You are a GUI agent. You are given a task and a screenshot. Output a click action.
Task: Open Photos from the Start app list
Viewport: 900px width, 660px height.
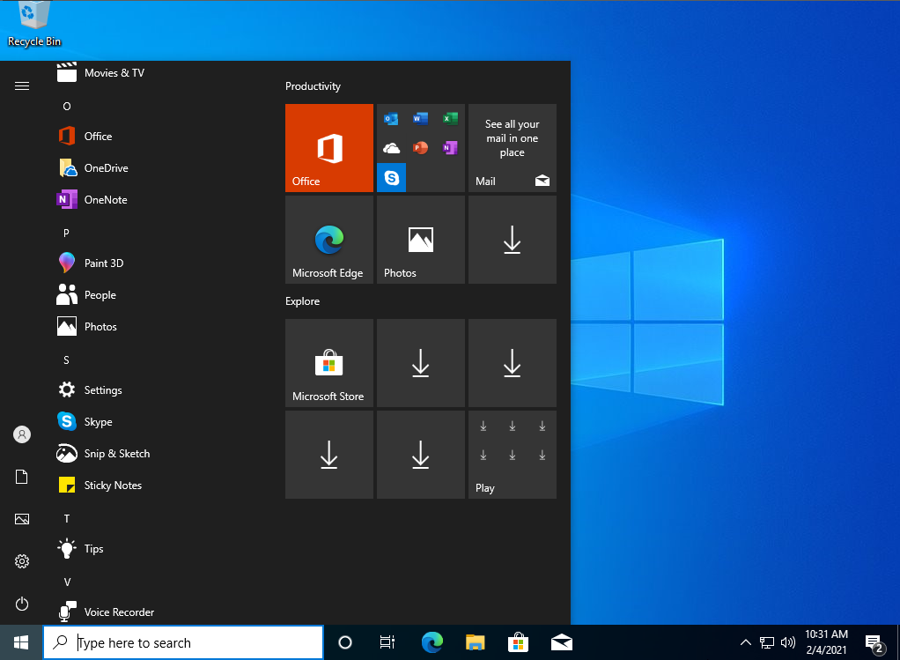pyautogui.click(x=155, y=327)
